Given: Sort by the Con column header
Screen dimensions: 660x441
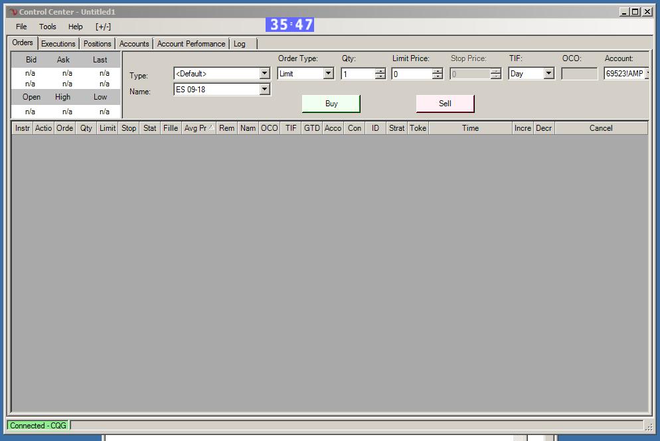Looking at the screenshot, I should (x=355, y=128).
